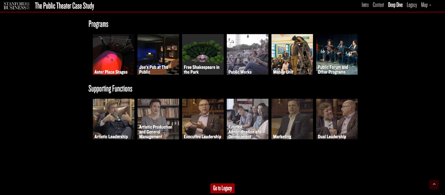Viewport: 445px width, 195px height.
Task: Open the Astor Place Stages tile
Action: (114, 55)
